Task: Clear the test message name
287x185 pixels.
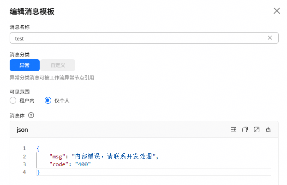Action: click(x=270, y=38)
